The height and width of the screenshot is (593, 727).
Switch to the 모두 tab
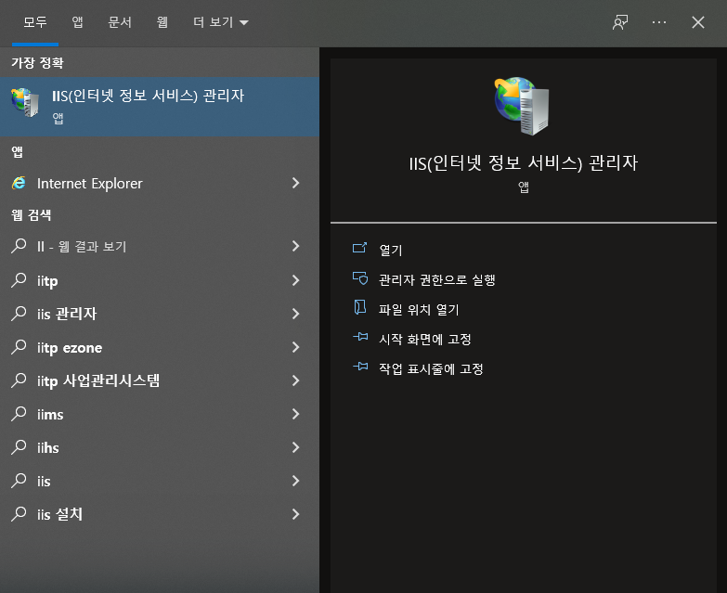click(35, 22)
